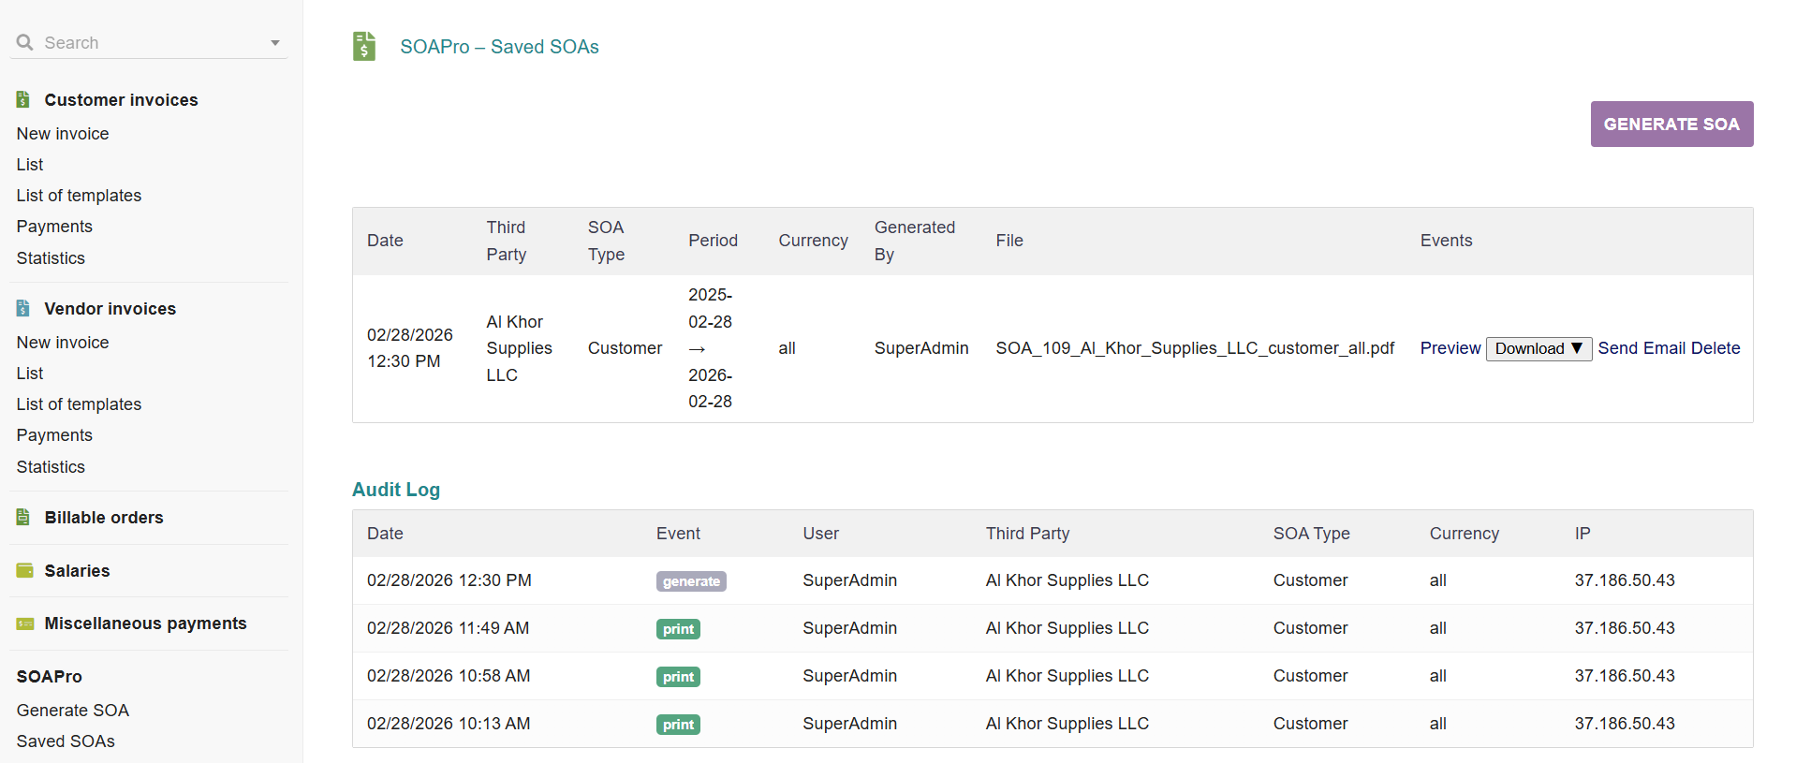Focus the sidebar Search input field

coord(150,43)
